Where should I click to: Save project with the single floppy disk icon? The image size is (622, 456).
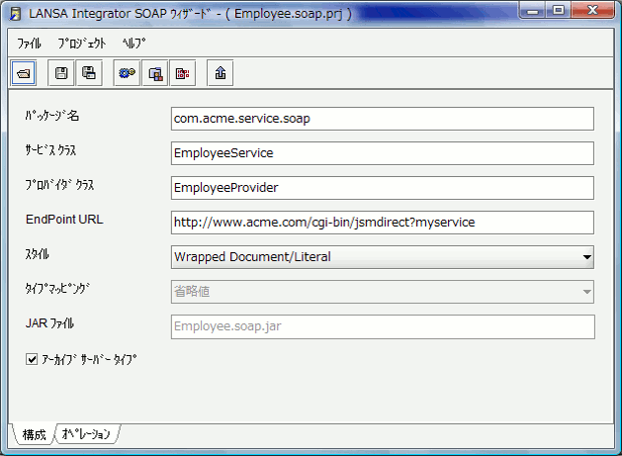coord(61,73)
